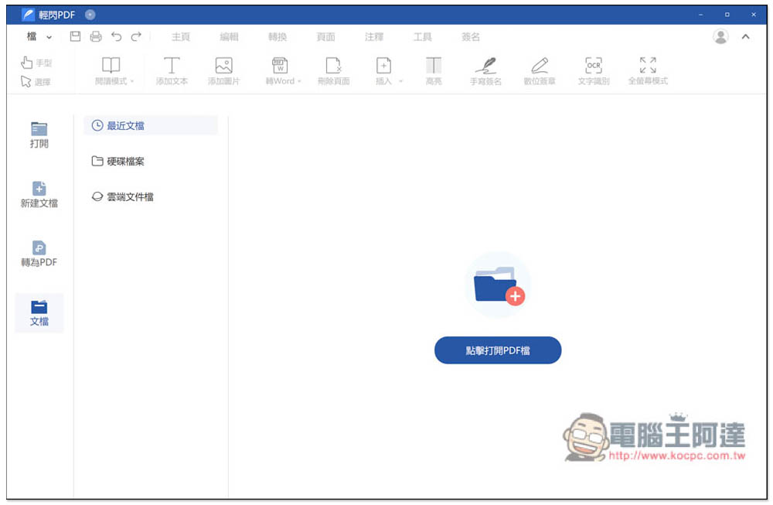Screen dimensions: 773x505
Task: Switch to the 工具 (tools) tab
Action: coord(422,36)
